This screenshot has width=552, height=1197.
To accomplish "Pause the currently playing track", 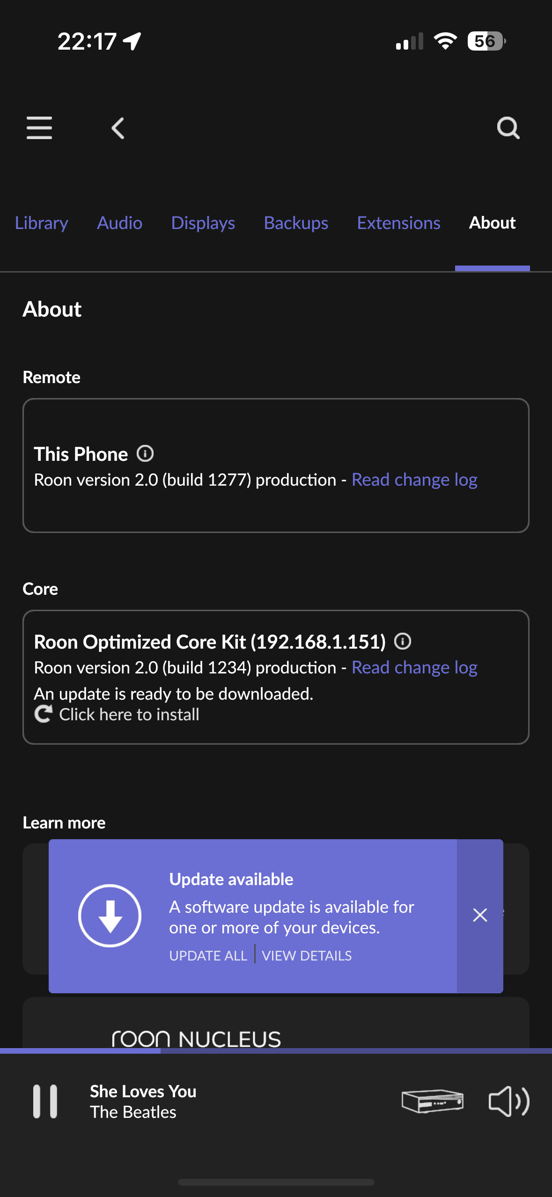I will [45, 1101].
